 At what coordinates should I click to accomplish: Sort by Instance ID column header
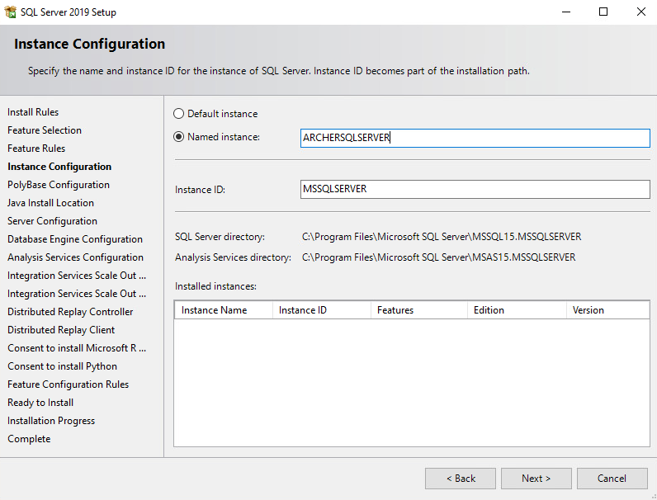click(322, 310)
